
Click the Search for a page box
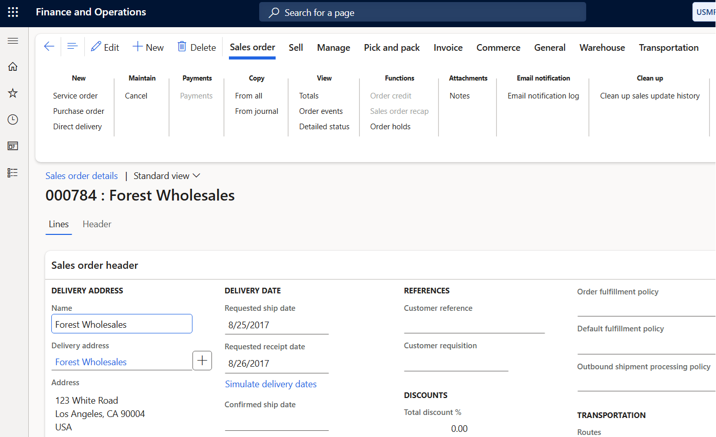point(422,12)
